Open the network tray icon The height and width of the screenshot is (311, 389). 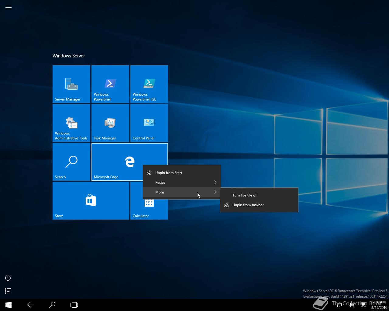(339, 305)
